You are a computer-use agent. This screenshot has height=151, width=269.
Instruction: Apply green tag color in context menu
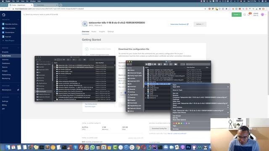pyautogui.click(x=182, y=123)
